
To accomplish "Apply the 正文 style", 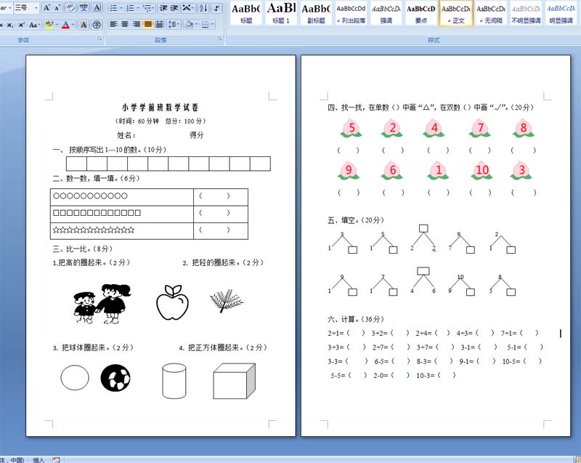I will 456,12.
